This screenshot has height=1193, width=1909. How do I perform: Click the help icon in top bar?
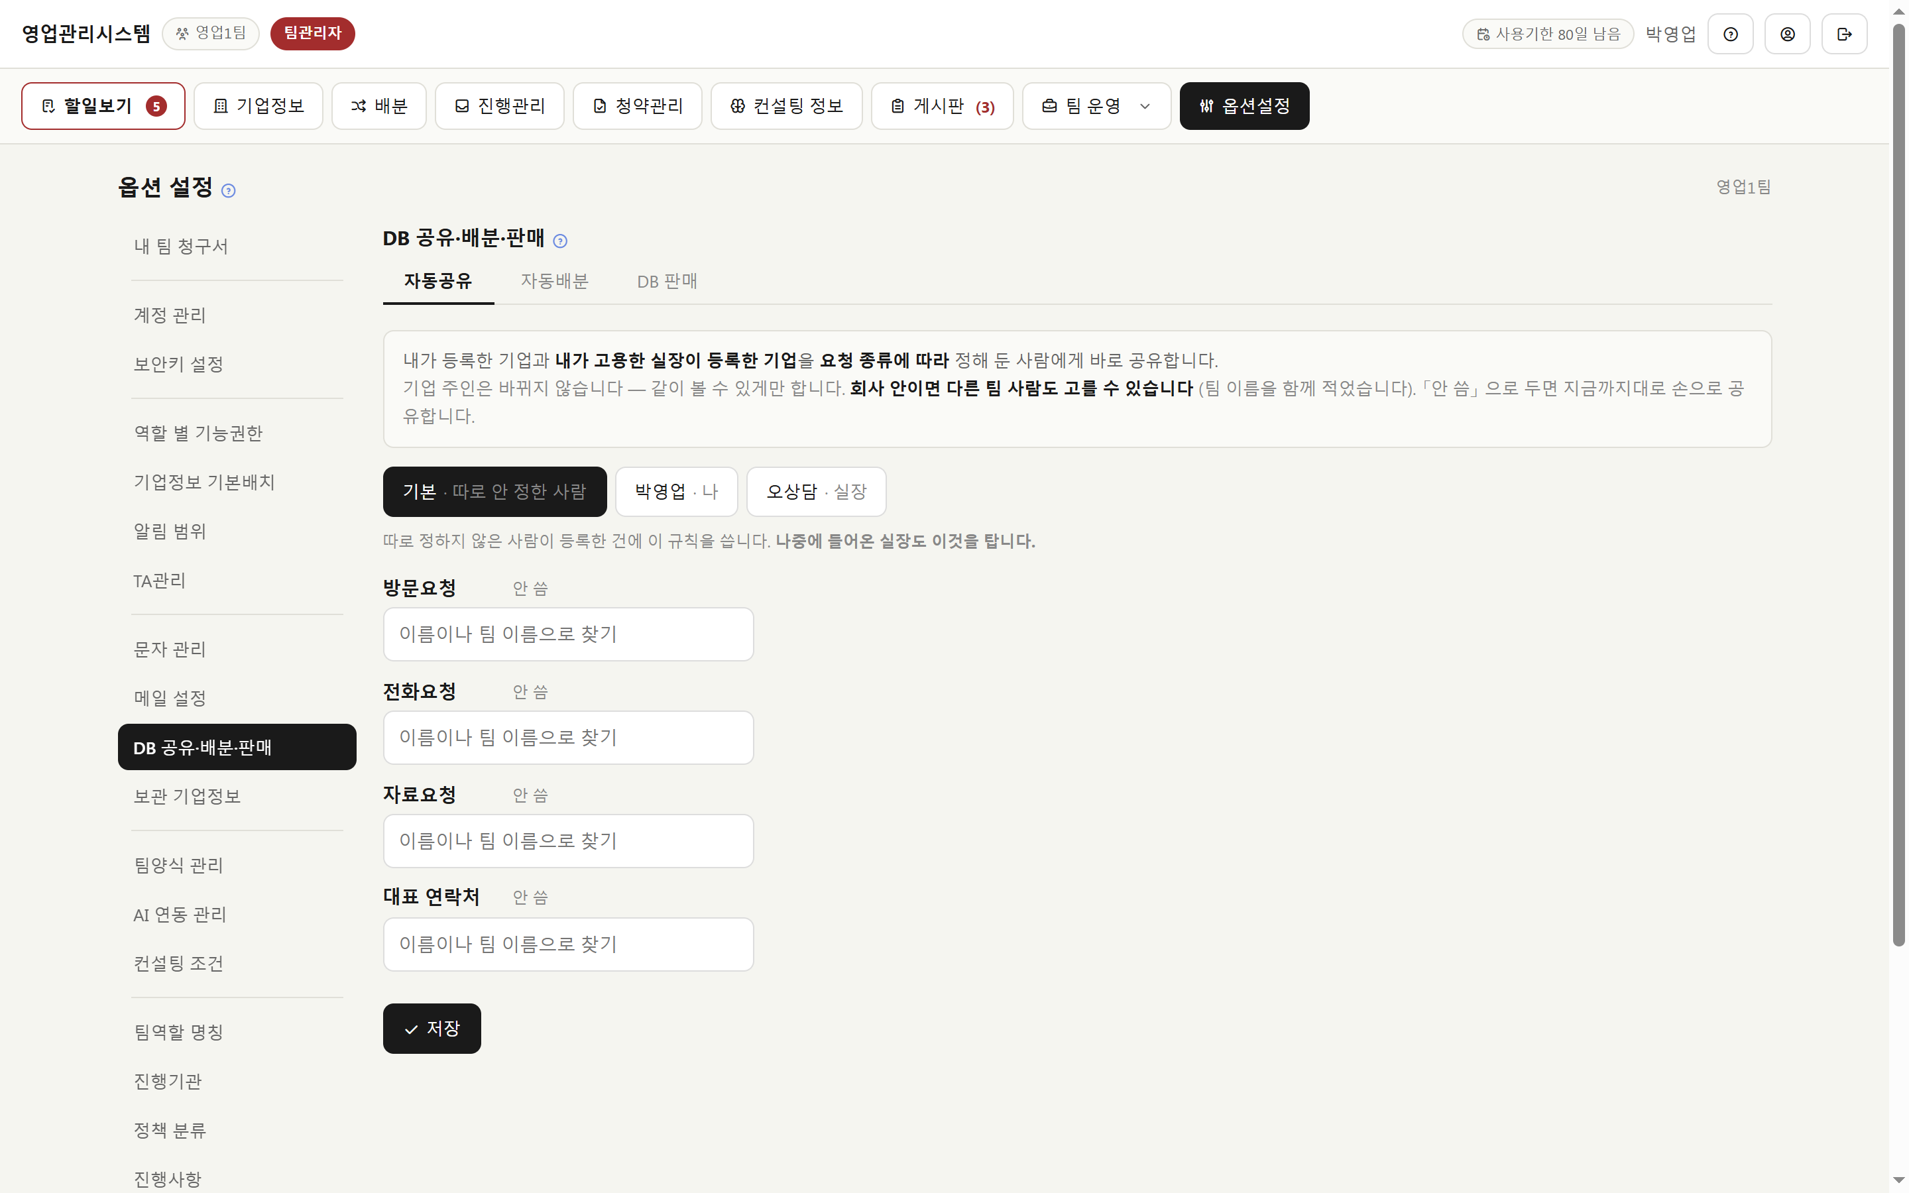(x=1730, y=34)
